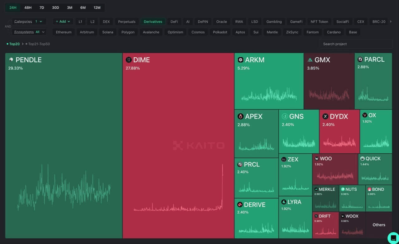Open the DIME mindshare chart
The image size is (399, 244).
(x=178, y=188)
